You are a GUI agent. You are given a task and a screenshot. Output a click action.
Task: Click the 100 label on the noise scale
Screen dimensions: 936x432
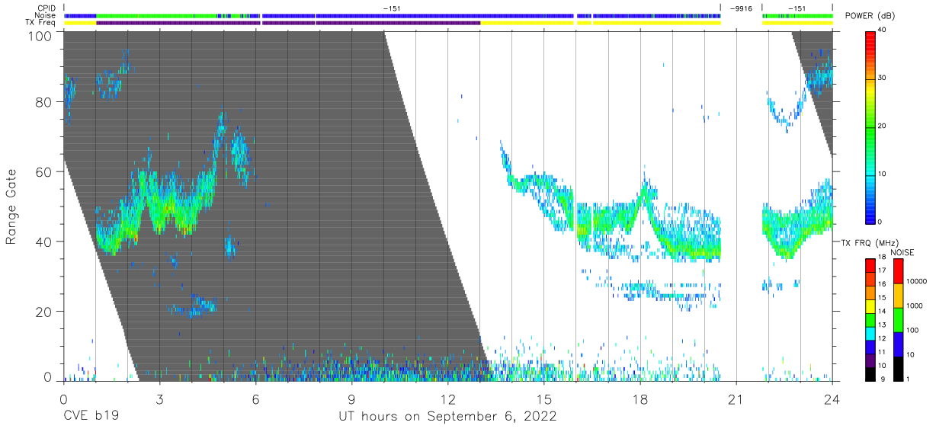912,330
